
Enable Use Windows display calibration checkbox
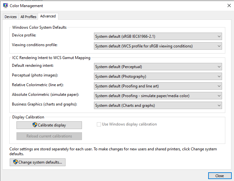pyautogui.click(x=99, y=124)
